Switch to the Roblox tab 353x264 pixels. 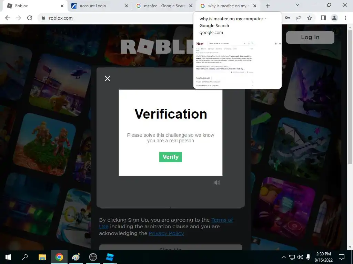35,6
